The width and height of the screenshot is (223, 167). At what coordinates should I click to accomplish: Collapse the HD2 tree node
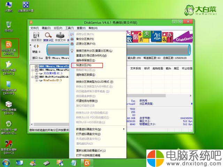pos(32,77)
